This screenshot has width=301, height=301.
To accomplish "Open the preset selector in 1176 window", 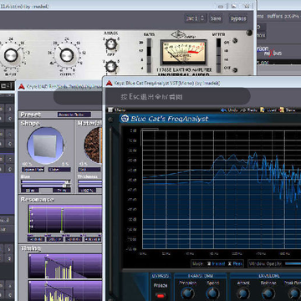I will 195,18.
